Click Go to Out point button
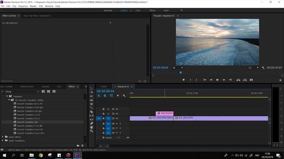284x159 pixels. [230, 80]
